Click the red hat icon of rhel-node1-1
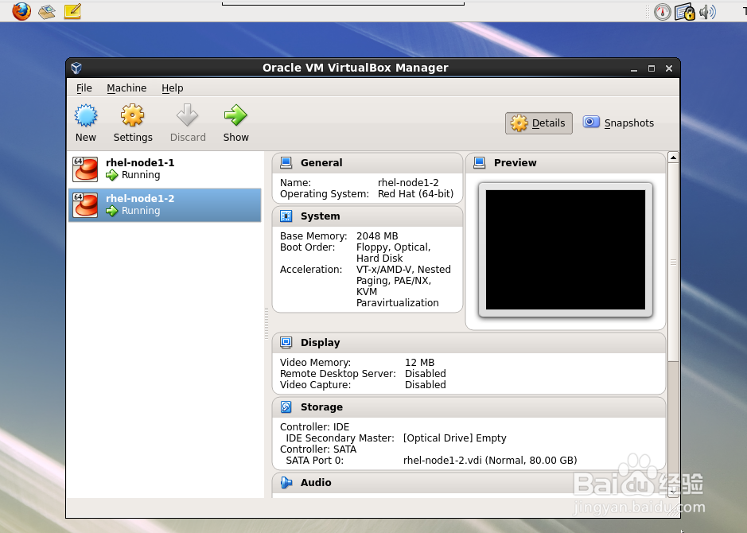Viewport: 747px width, 533px height. coord(85,169)
